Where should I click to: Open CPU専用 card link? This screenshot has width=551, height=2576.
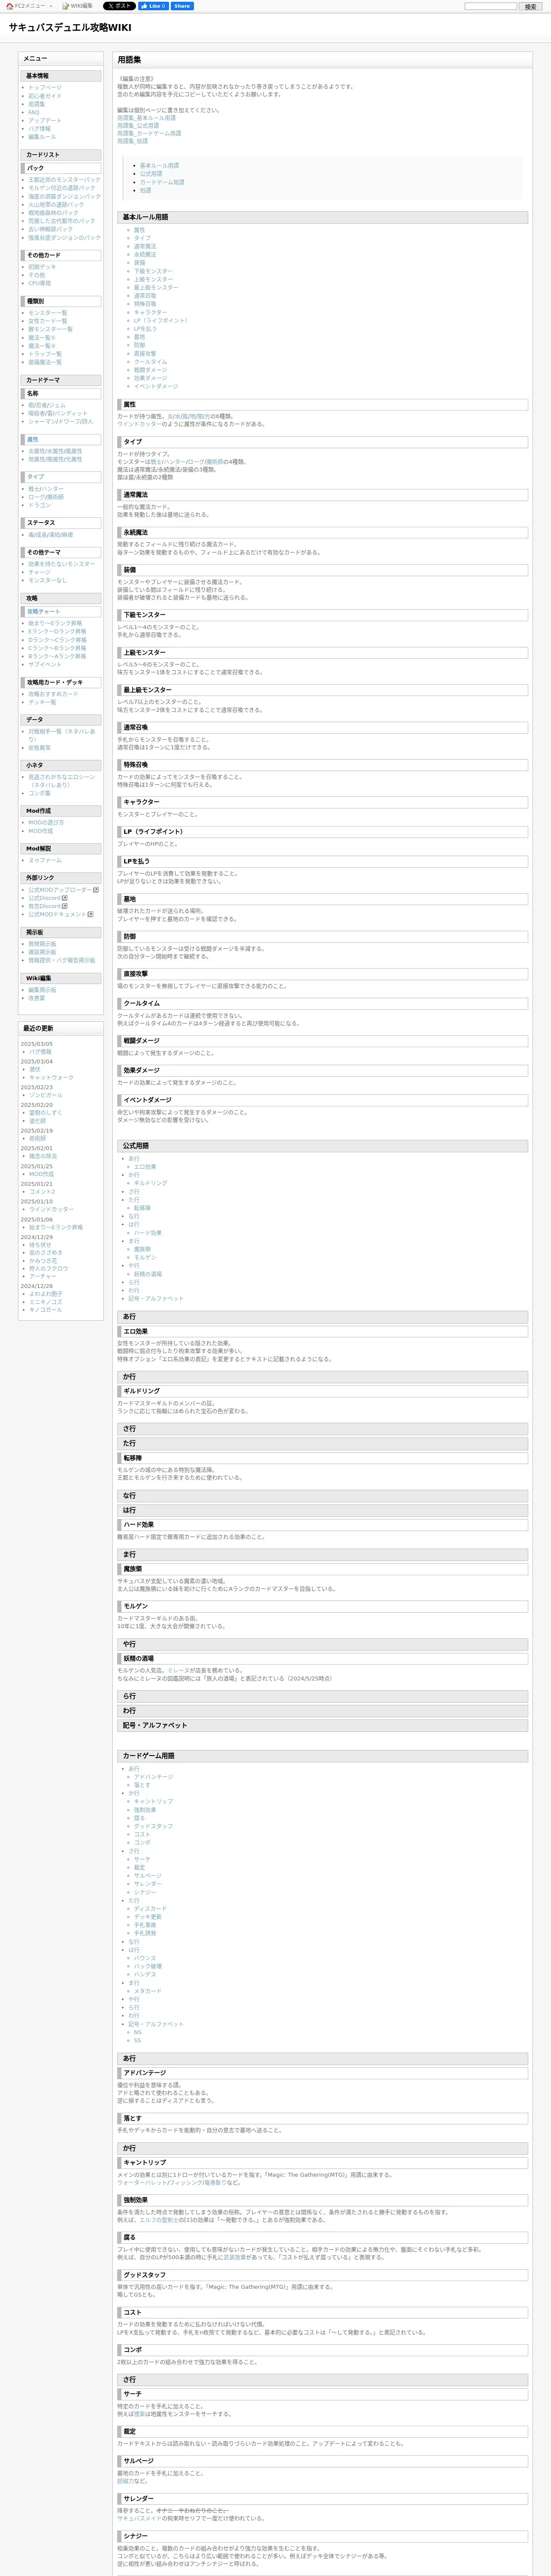40,283
